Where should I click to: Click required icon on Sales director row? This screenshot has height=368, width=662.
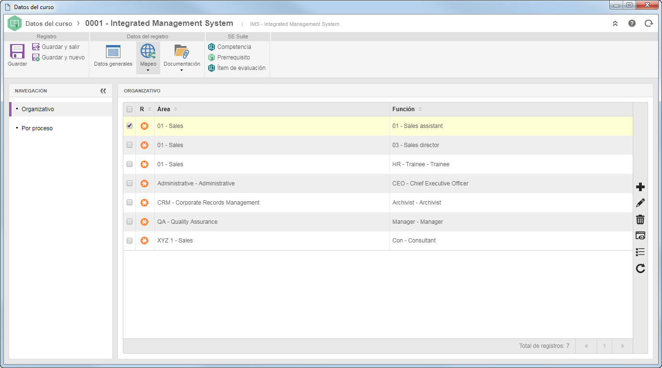(x=144, y=145)
